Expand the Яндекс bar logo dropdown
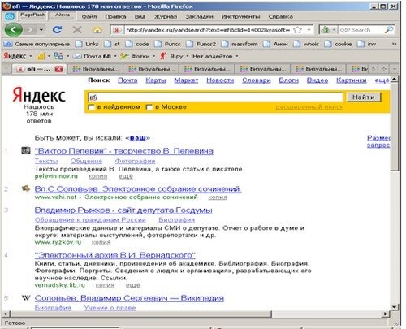Viewport: 406px width, 329px height. pos(31,56)
